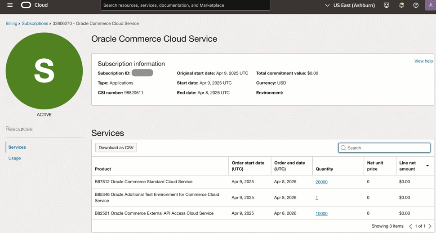This screenshot has height=233, width=436.
Task: Go to Billing breadcrumb
Action: (x=11, y=24)
